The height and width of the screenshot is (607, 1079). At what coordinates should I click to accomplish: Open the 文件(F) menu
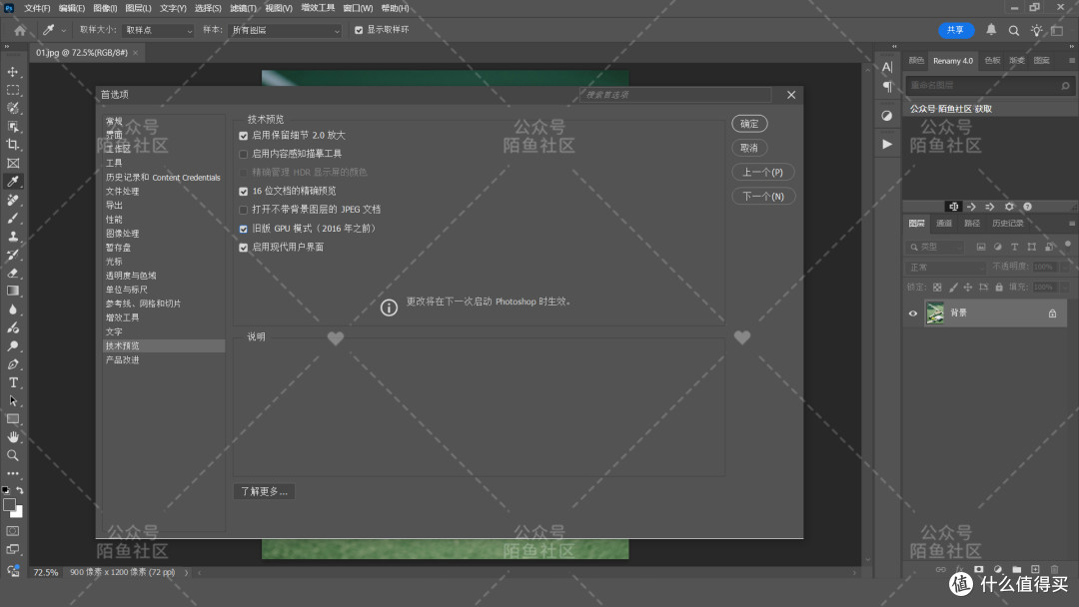pyautogui.click(x=37, y=8)
